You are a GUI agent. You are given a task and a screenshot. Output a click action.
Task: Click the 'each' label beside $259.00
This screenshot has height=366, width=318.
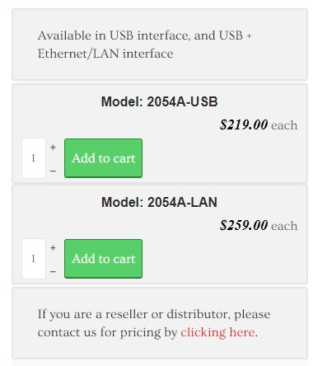[284, 226]
